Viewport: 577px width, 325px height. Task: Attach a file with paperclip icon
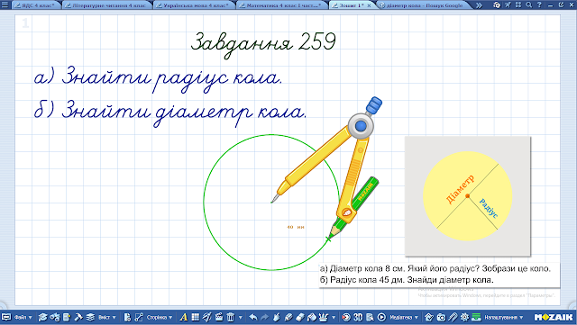(453, 317)
